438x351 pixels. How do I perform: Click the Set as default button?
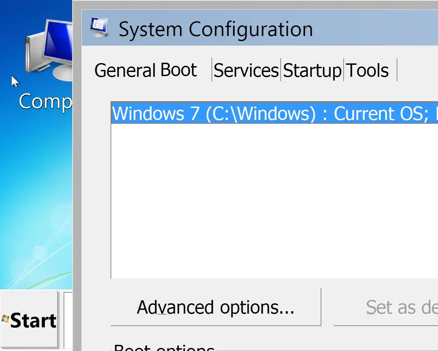coord(386,307)
